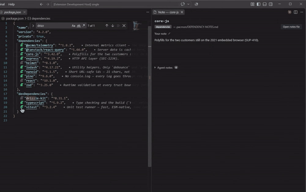The image size is (306, 192).
Task: Click dependencies breadcrumb segment
Action: 41,18
